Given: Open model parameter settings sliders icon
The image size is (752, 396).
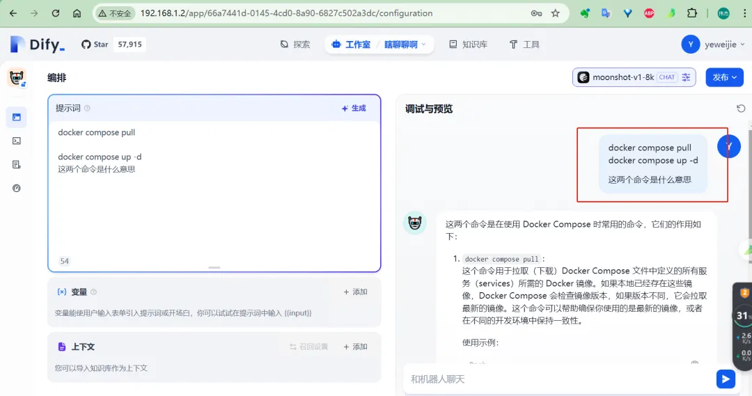Looking at the screenshot, I should 686,77.
